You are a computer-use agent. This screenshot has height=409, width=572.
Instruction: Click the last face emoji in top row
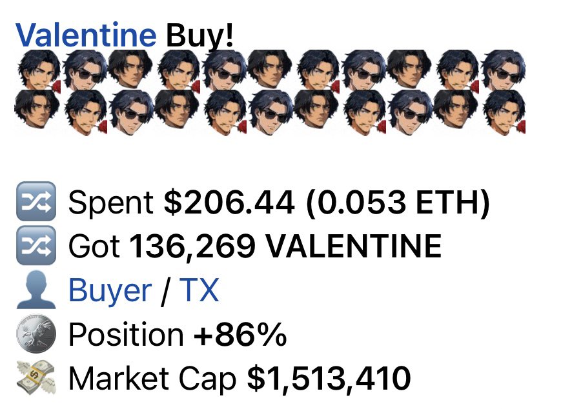point(504,70)
